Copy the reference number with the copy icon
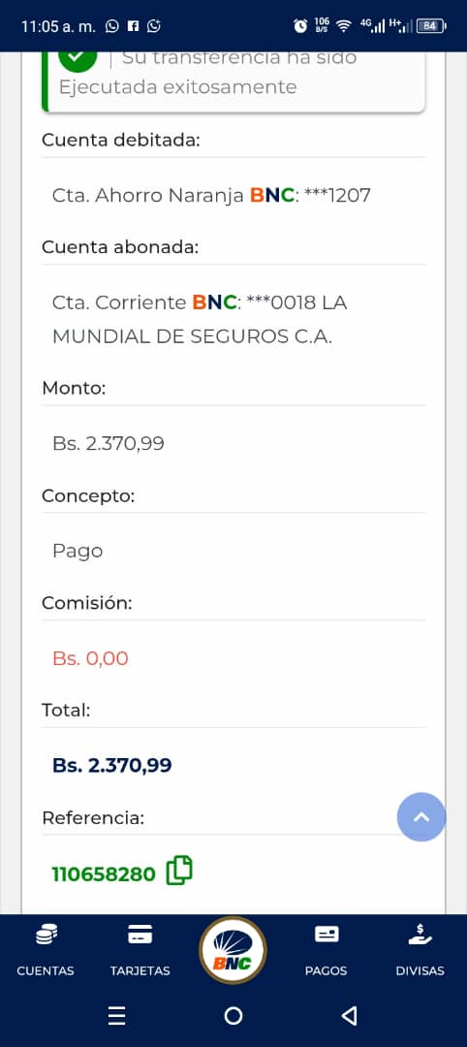This screenshot has height=1047, width=467. click(x=179, y=871)
